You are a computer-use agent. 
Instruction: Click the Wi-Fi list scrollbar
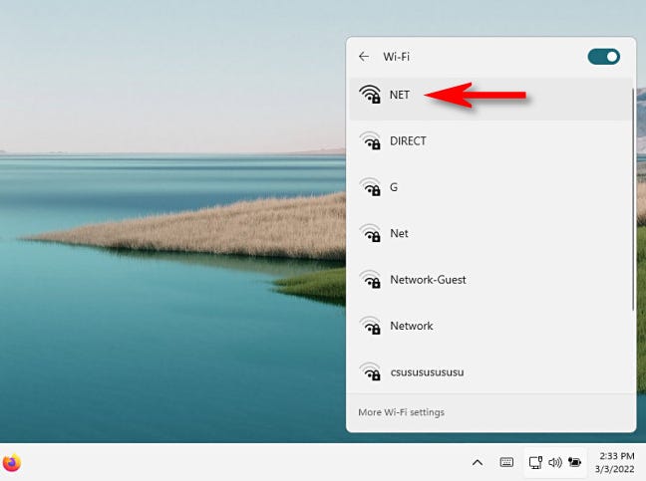tap(632, 199)
